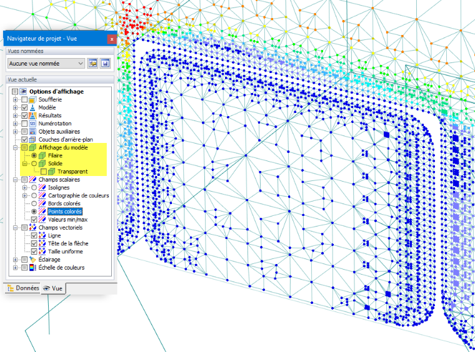The height and width of the screenshot is (352, 475).
Task: Uncheck Couches d'arrière-plan checkbox
Action: tap(24, 140)
